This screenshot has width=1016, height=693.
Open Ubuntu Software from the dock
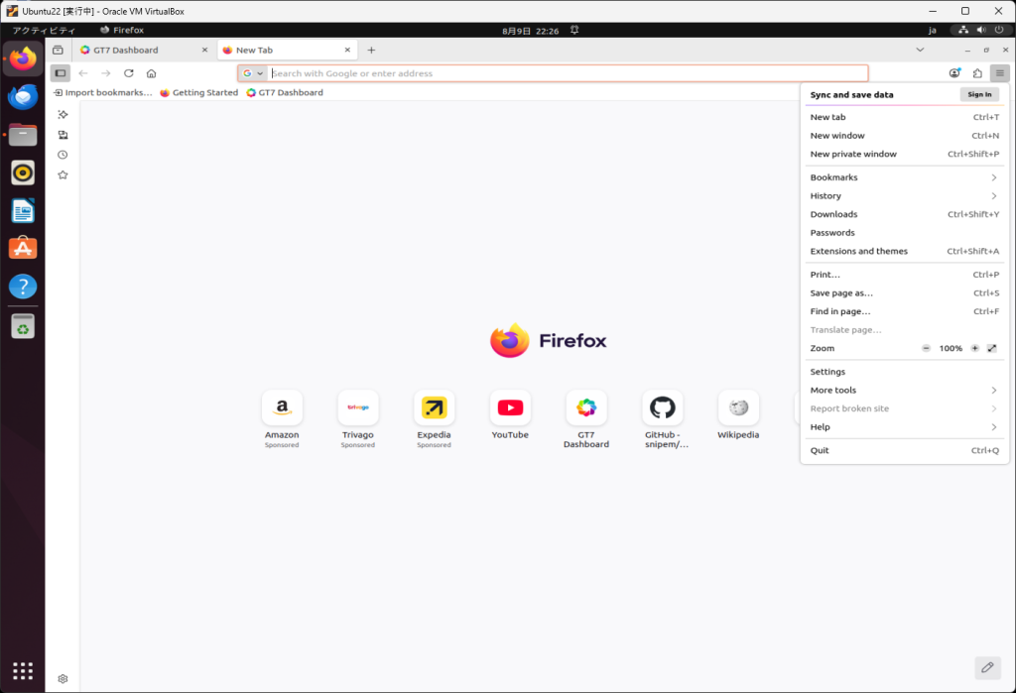coord(23,248)
